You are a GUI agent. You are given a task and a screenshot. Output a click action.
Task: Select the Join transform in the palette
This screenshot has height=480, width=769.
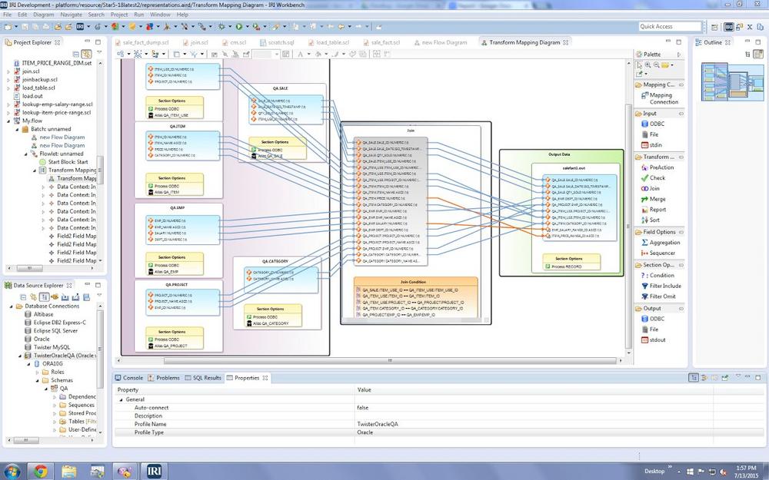[x=654, y=188]
